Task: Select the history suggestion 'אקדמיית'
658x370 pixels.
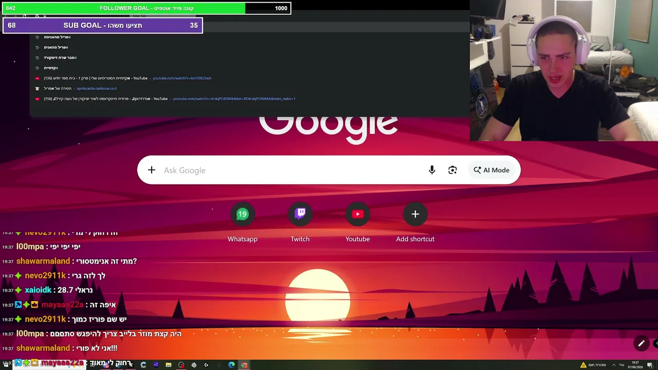Action: point(250,68)
